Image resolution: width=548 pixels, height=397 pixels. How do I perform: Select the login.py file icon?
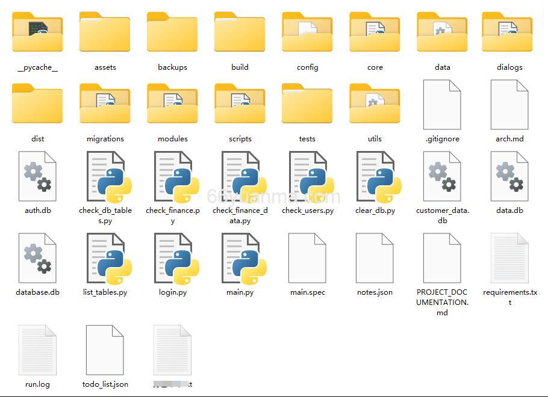tap(173, 259)
